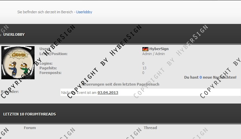This screenshot has width=241, height=139.
Task: Click the HyberSign username
Action: coord(159,49)
